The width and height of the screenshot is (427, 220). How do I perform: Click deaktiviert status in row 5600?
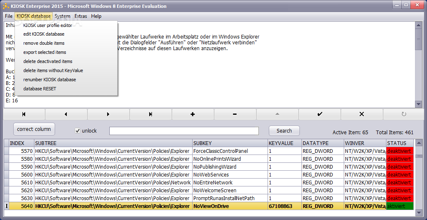[x=400, y=175]
